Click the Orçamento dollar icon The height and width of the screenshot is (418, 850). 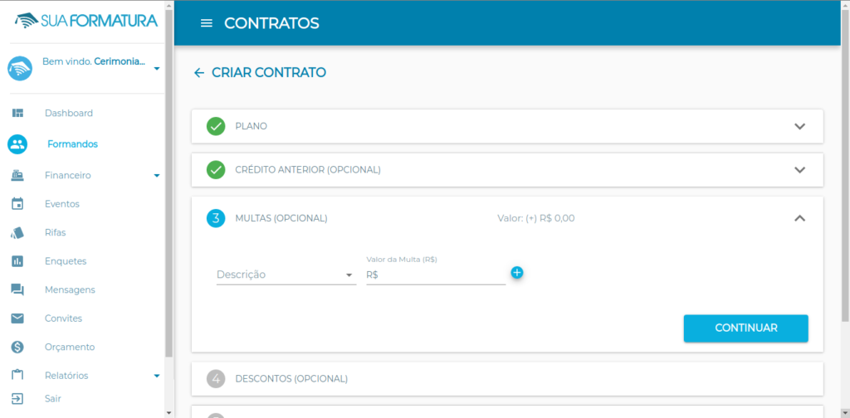coord(18,347)
